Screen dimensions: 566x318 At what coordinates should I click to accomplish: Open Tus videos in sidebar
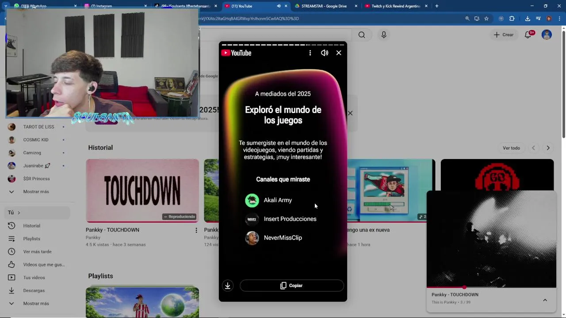pyautogui.click(x=34, y=277)
